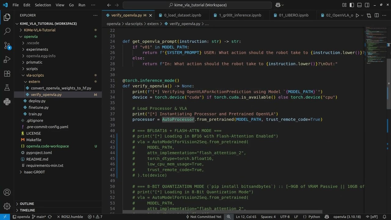Open the Explorer More Actions menu
391x220 pixels.
(96, 15)
